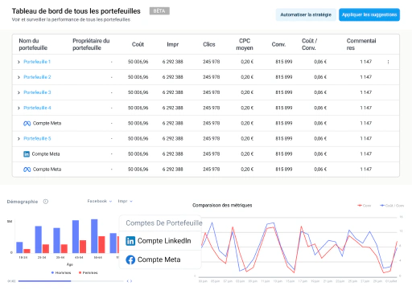
Task: Click the demographic chart horizontal slider
Action: 71,281
